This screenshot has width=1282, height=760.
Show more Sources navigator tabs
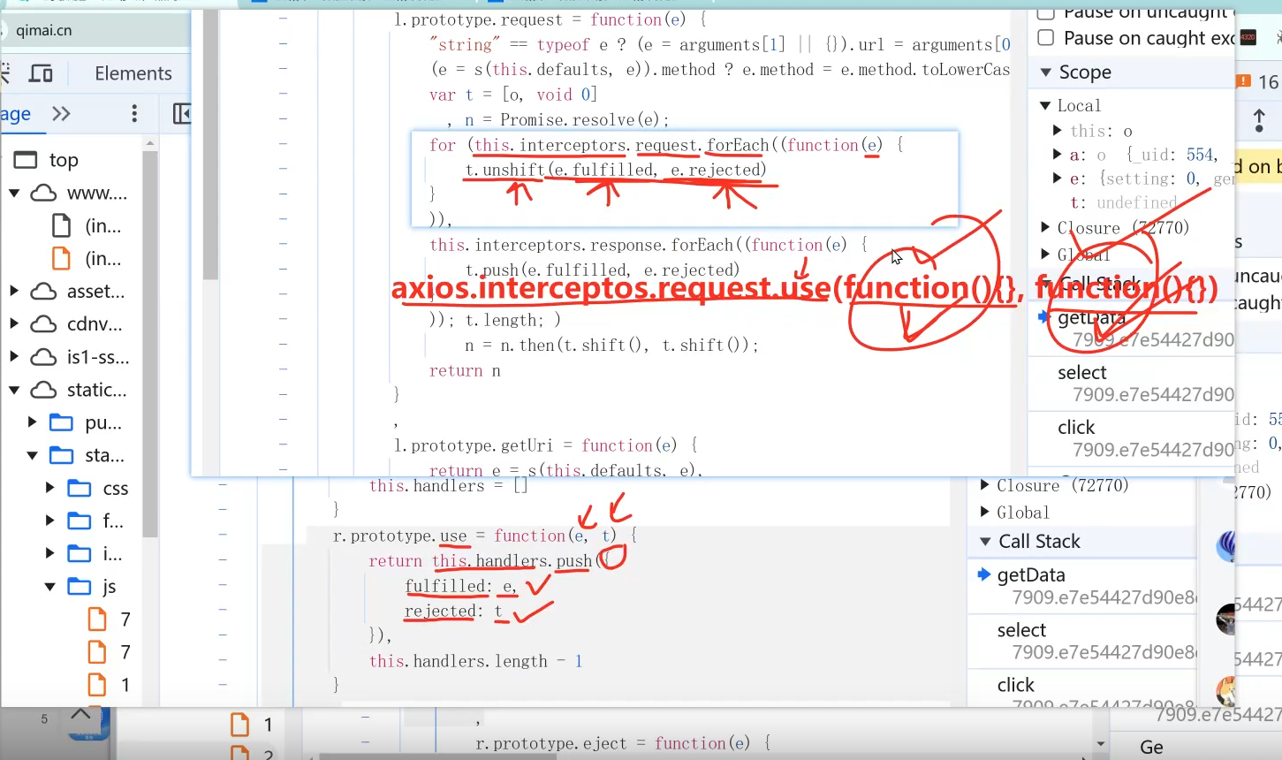pos(61,114)
